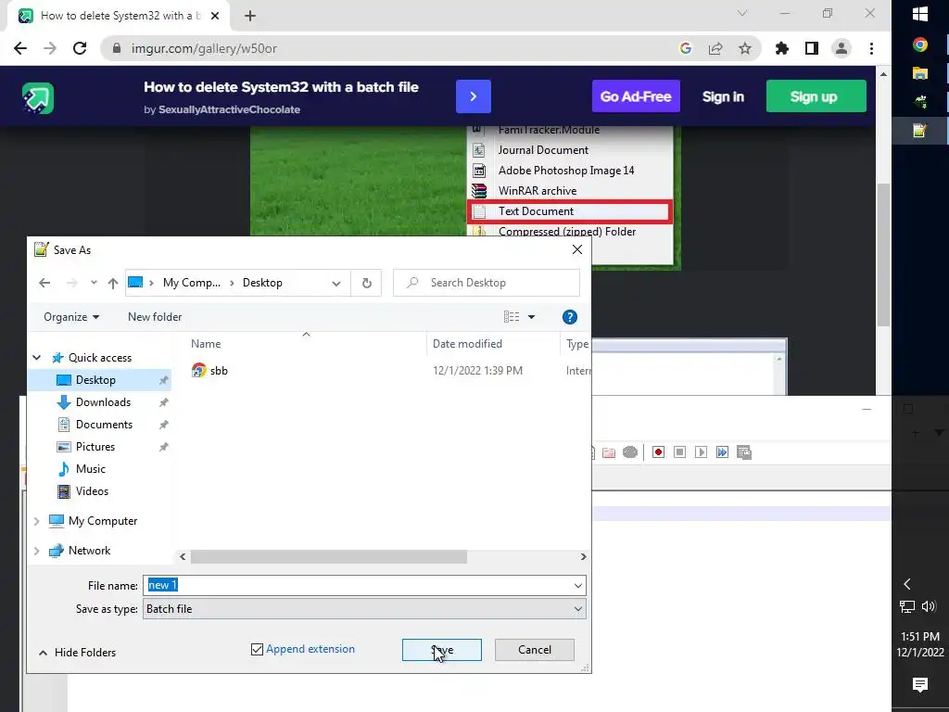This screenshot has width=949, height=712.
Task: Create a New folder in the dialog
Action: pyautogui.click(x=155, y=317)
